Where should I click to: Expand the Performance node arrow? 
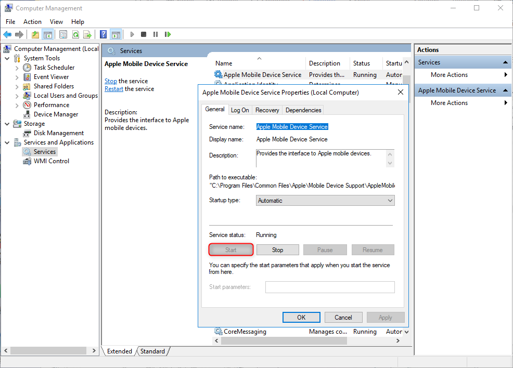pos(17,105)
